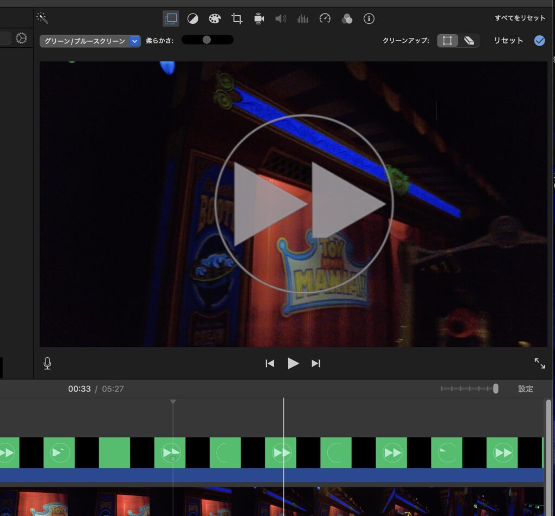Click the magic wand auto-enhance icon

(x=43, y=18)
